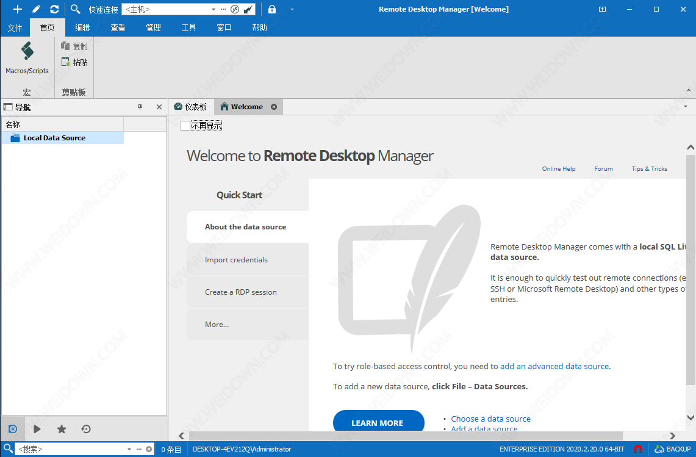Click the vertical scrollbar down arrow

pyautogui.click(x=691, y=417)
